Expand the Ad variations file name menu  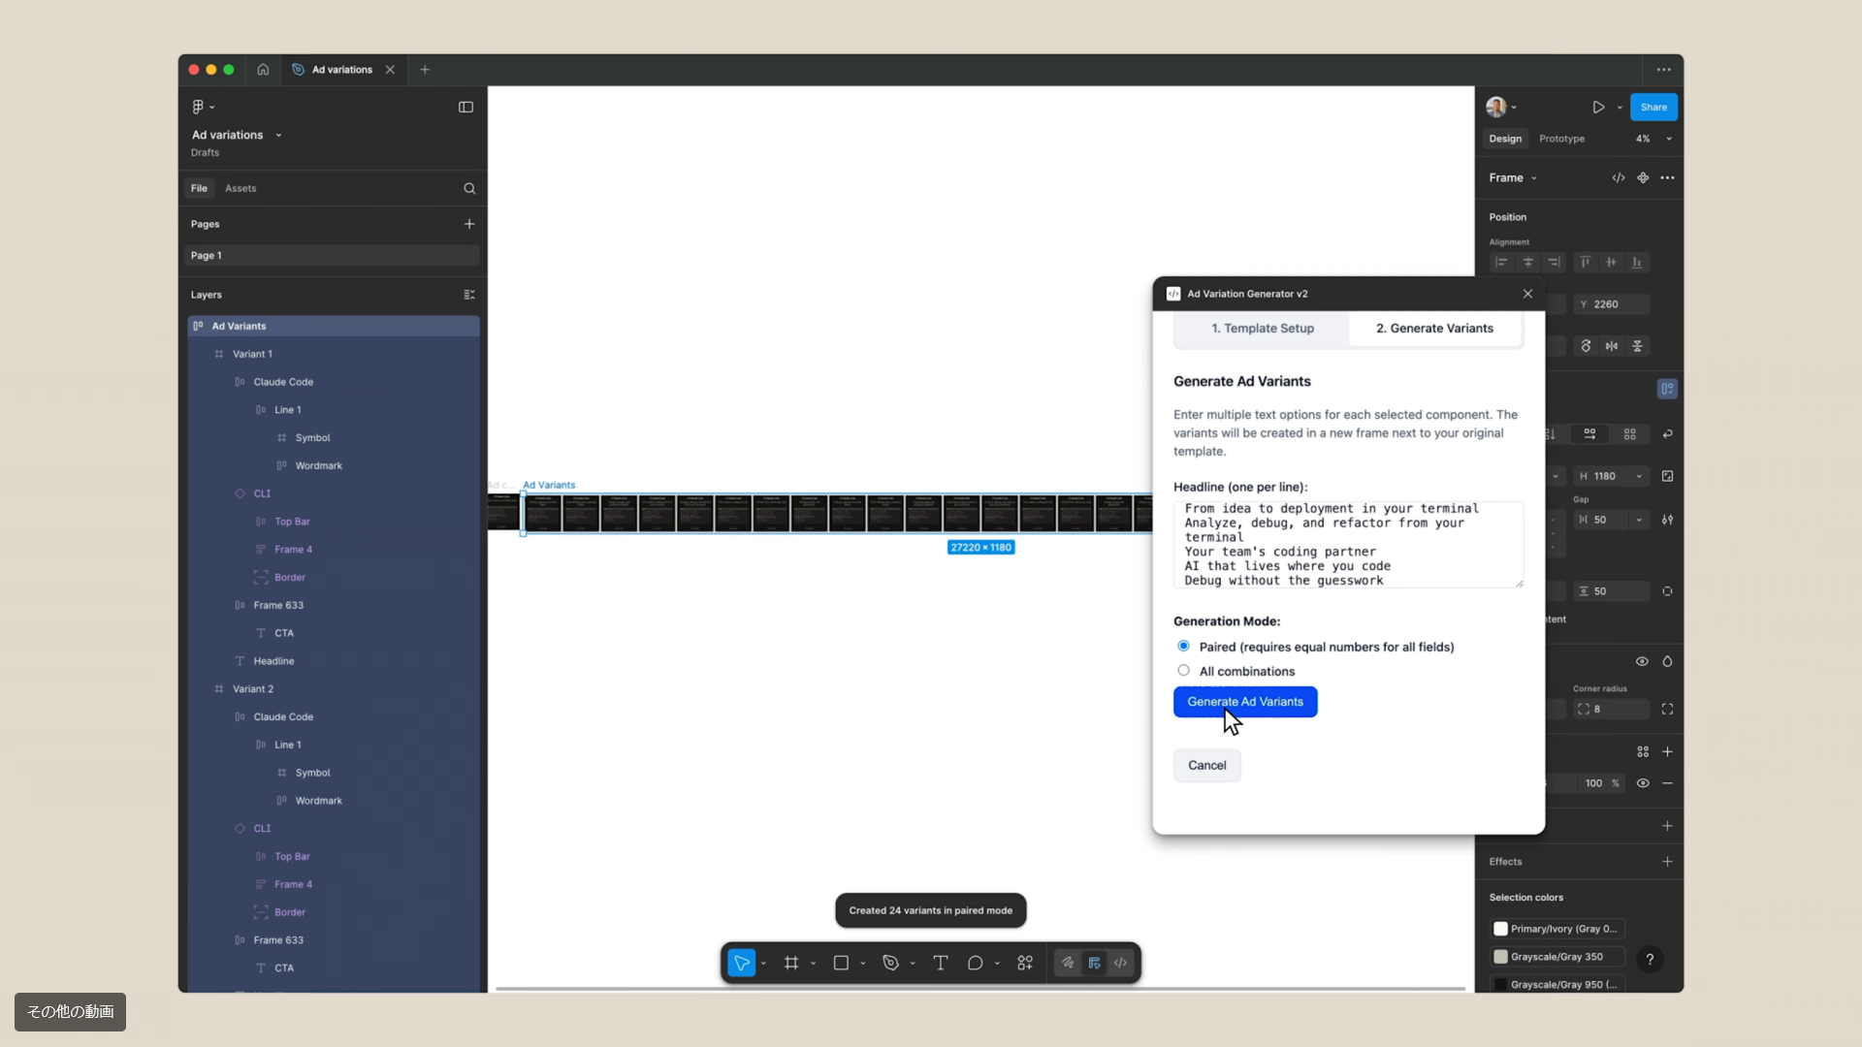(278, 135)
